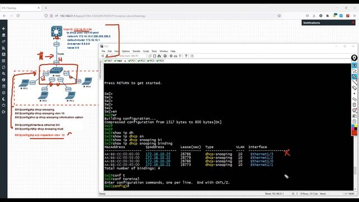The image size is (359, 202).
Task: Open Edit menu in terminal window
Action: [110, 51]
